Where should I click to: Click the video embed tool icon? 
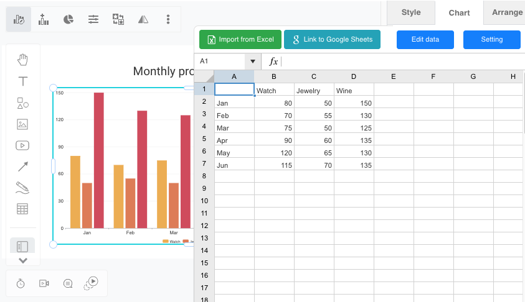pyautogui.click(x=23, y=145)
